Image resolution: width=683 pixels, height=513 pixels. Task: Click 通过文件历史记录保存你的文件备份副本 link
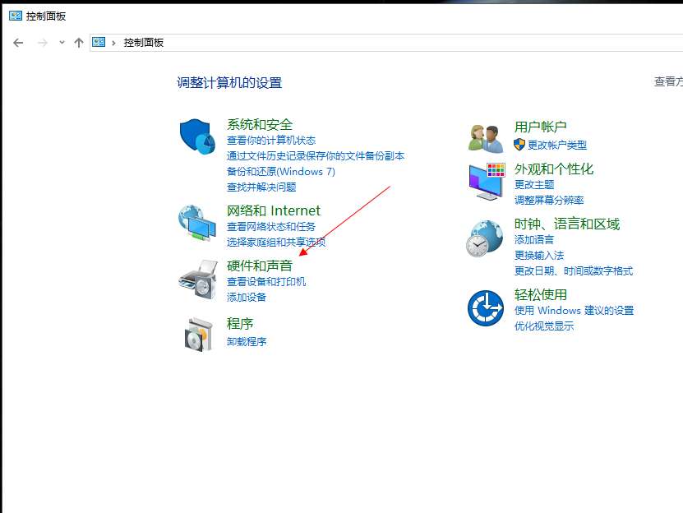[x=316, y=156]
